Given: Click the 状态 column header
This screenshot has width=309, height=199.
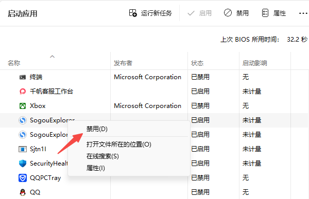Looking at the screenshot, I should (x=197, y=63).
